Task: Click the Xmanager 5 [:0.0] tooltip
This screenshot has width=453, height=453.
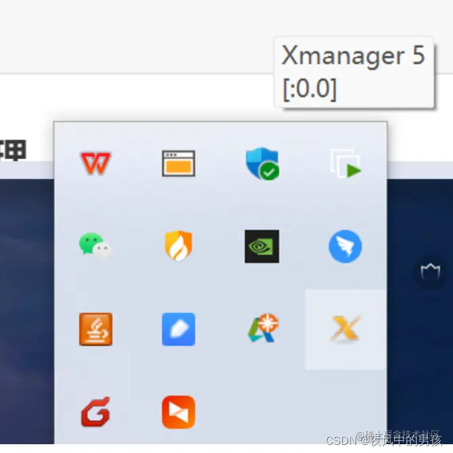Action: (x=354, y=72)
